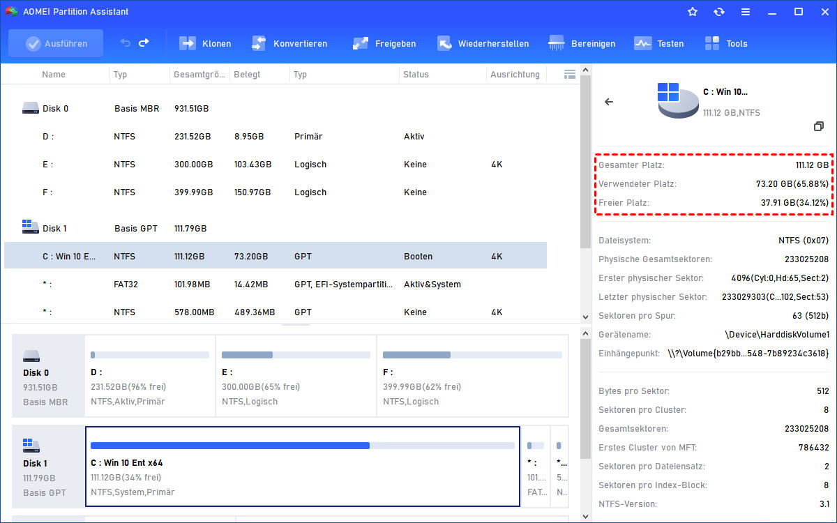
Task: Select C: Win 10 Ent x64 block in disk map
Action: tap(303, 466)
